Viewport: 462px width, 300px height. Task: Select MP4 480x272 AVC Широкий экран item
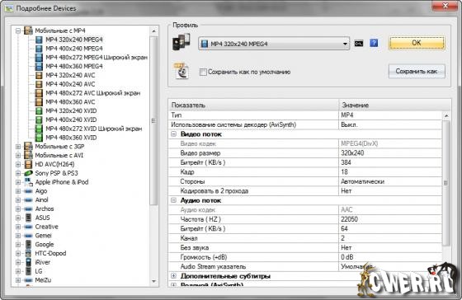tap(92, 93)
